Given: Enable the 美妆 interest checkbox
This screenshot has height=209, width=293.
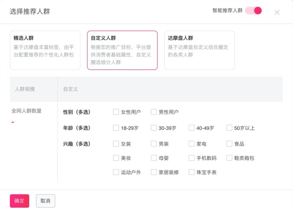Looking at the screenshot, I should pos(116,158).
